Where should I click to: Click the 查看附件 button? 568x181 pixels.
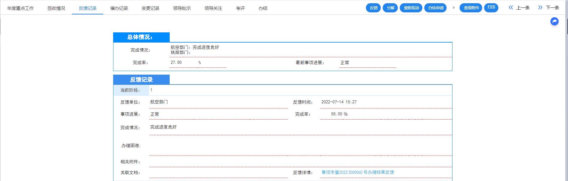(471, 8)
